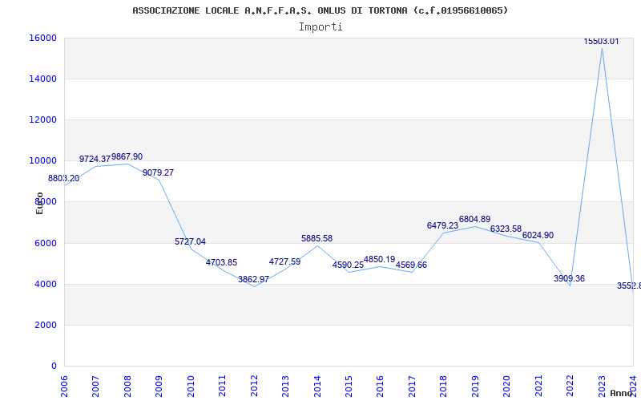Select the data label 4727.59
Image resolution: width=641 pixels, height=401 pixels.
click(x=285, y=261)
